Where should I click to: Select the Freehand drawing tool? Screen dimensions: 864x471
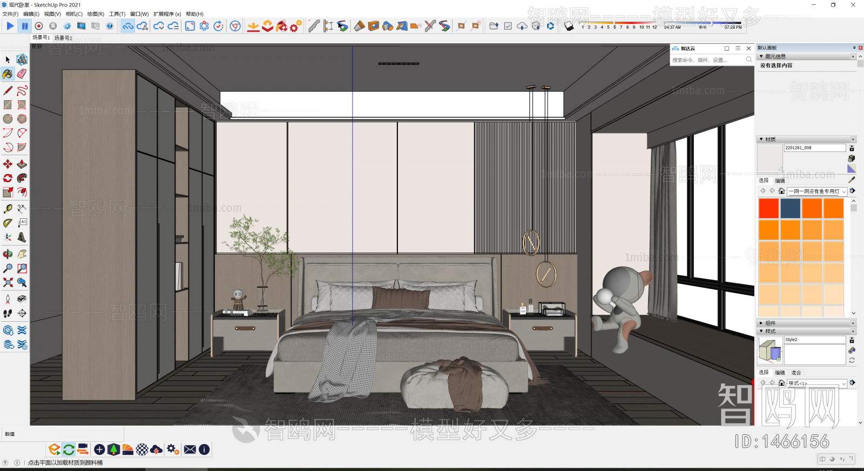(x=22, y=90)
